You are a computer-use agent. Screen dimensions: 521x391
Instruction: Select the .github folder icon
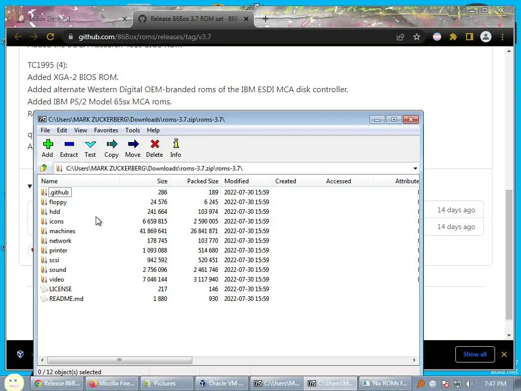(44, 192)
